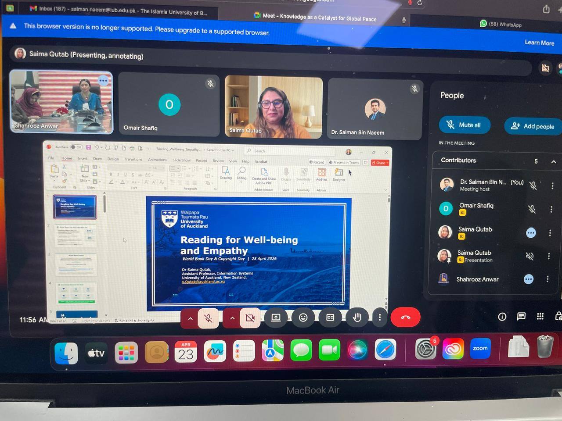The image size is (562, 421).
Task: Click the raise hand icon
Action: pos(357,318)
